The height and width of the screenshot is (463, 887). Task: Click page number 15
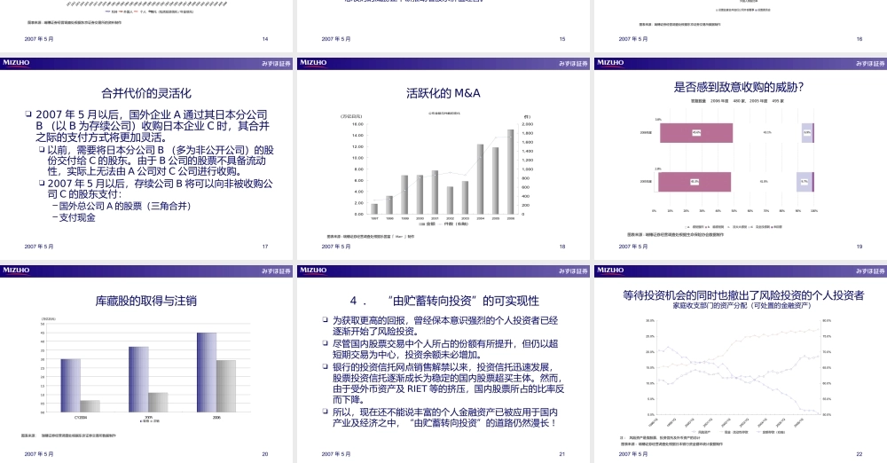(x=561, y=39)
